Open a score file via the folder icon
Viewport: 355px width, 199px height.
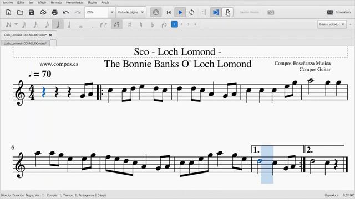[x=20, y=12]
